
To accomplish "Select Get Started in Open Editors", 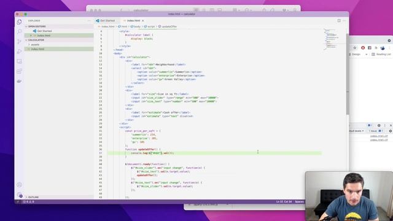I will click(x=44, y=31).
